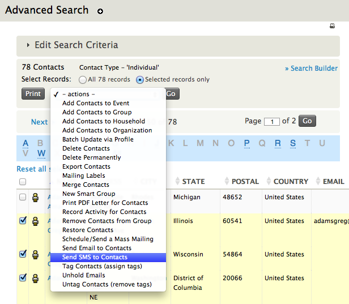
Task: Expand the Edit Search Criteria section
Action: [76, 45]
